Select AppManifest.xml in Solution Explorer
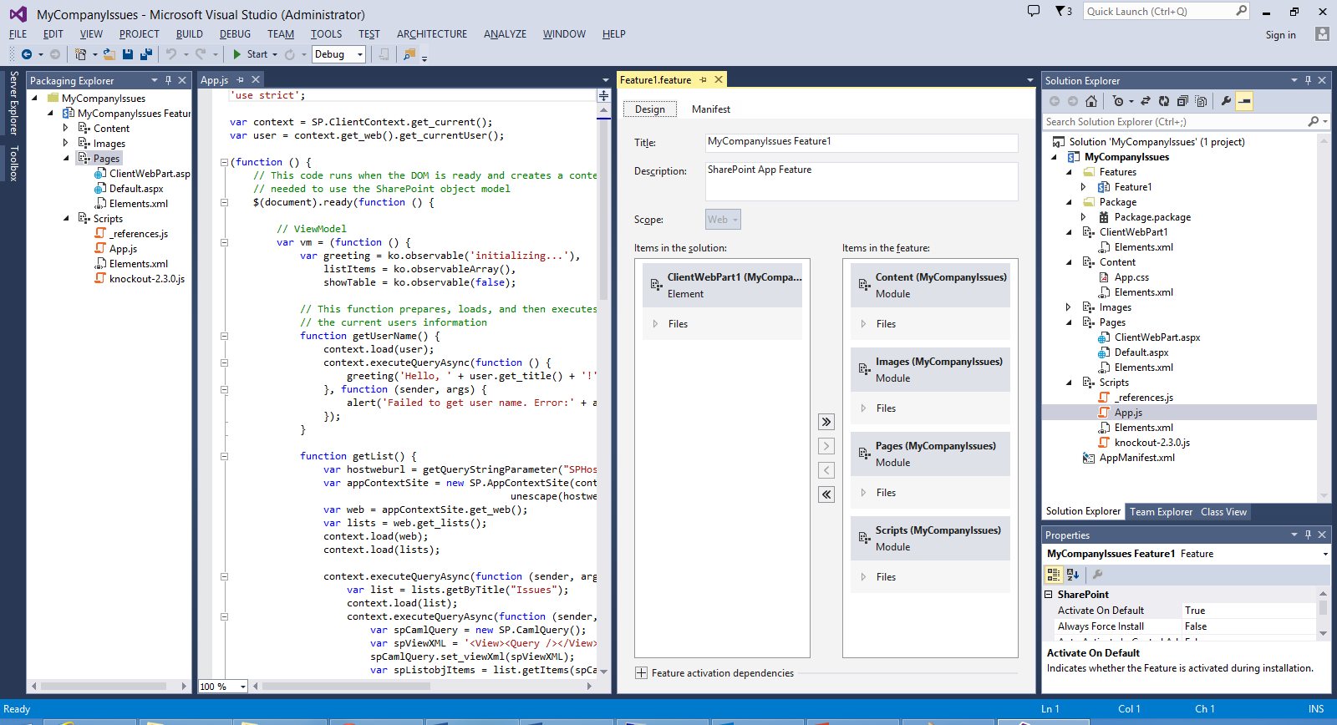 tap(1136, 458)
